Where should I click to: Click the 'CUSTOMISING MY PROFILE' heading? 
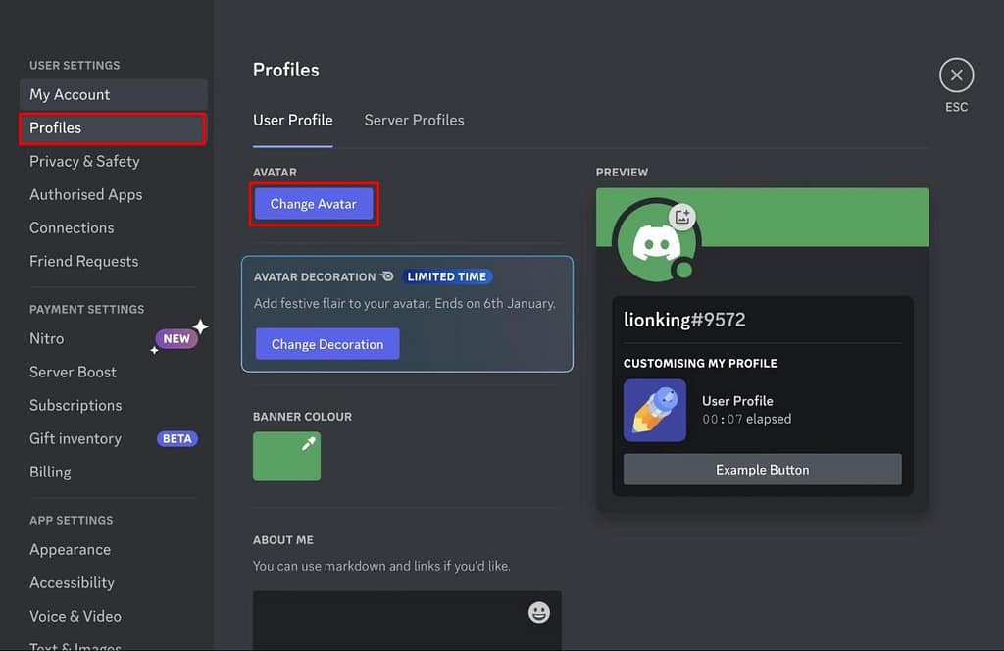(x=700, y=363)
